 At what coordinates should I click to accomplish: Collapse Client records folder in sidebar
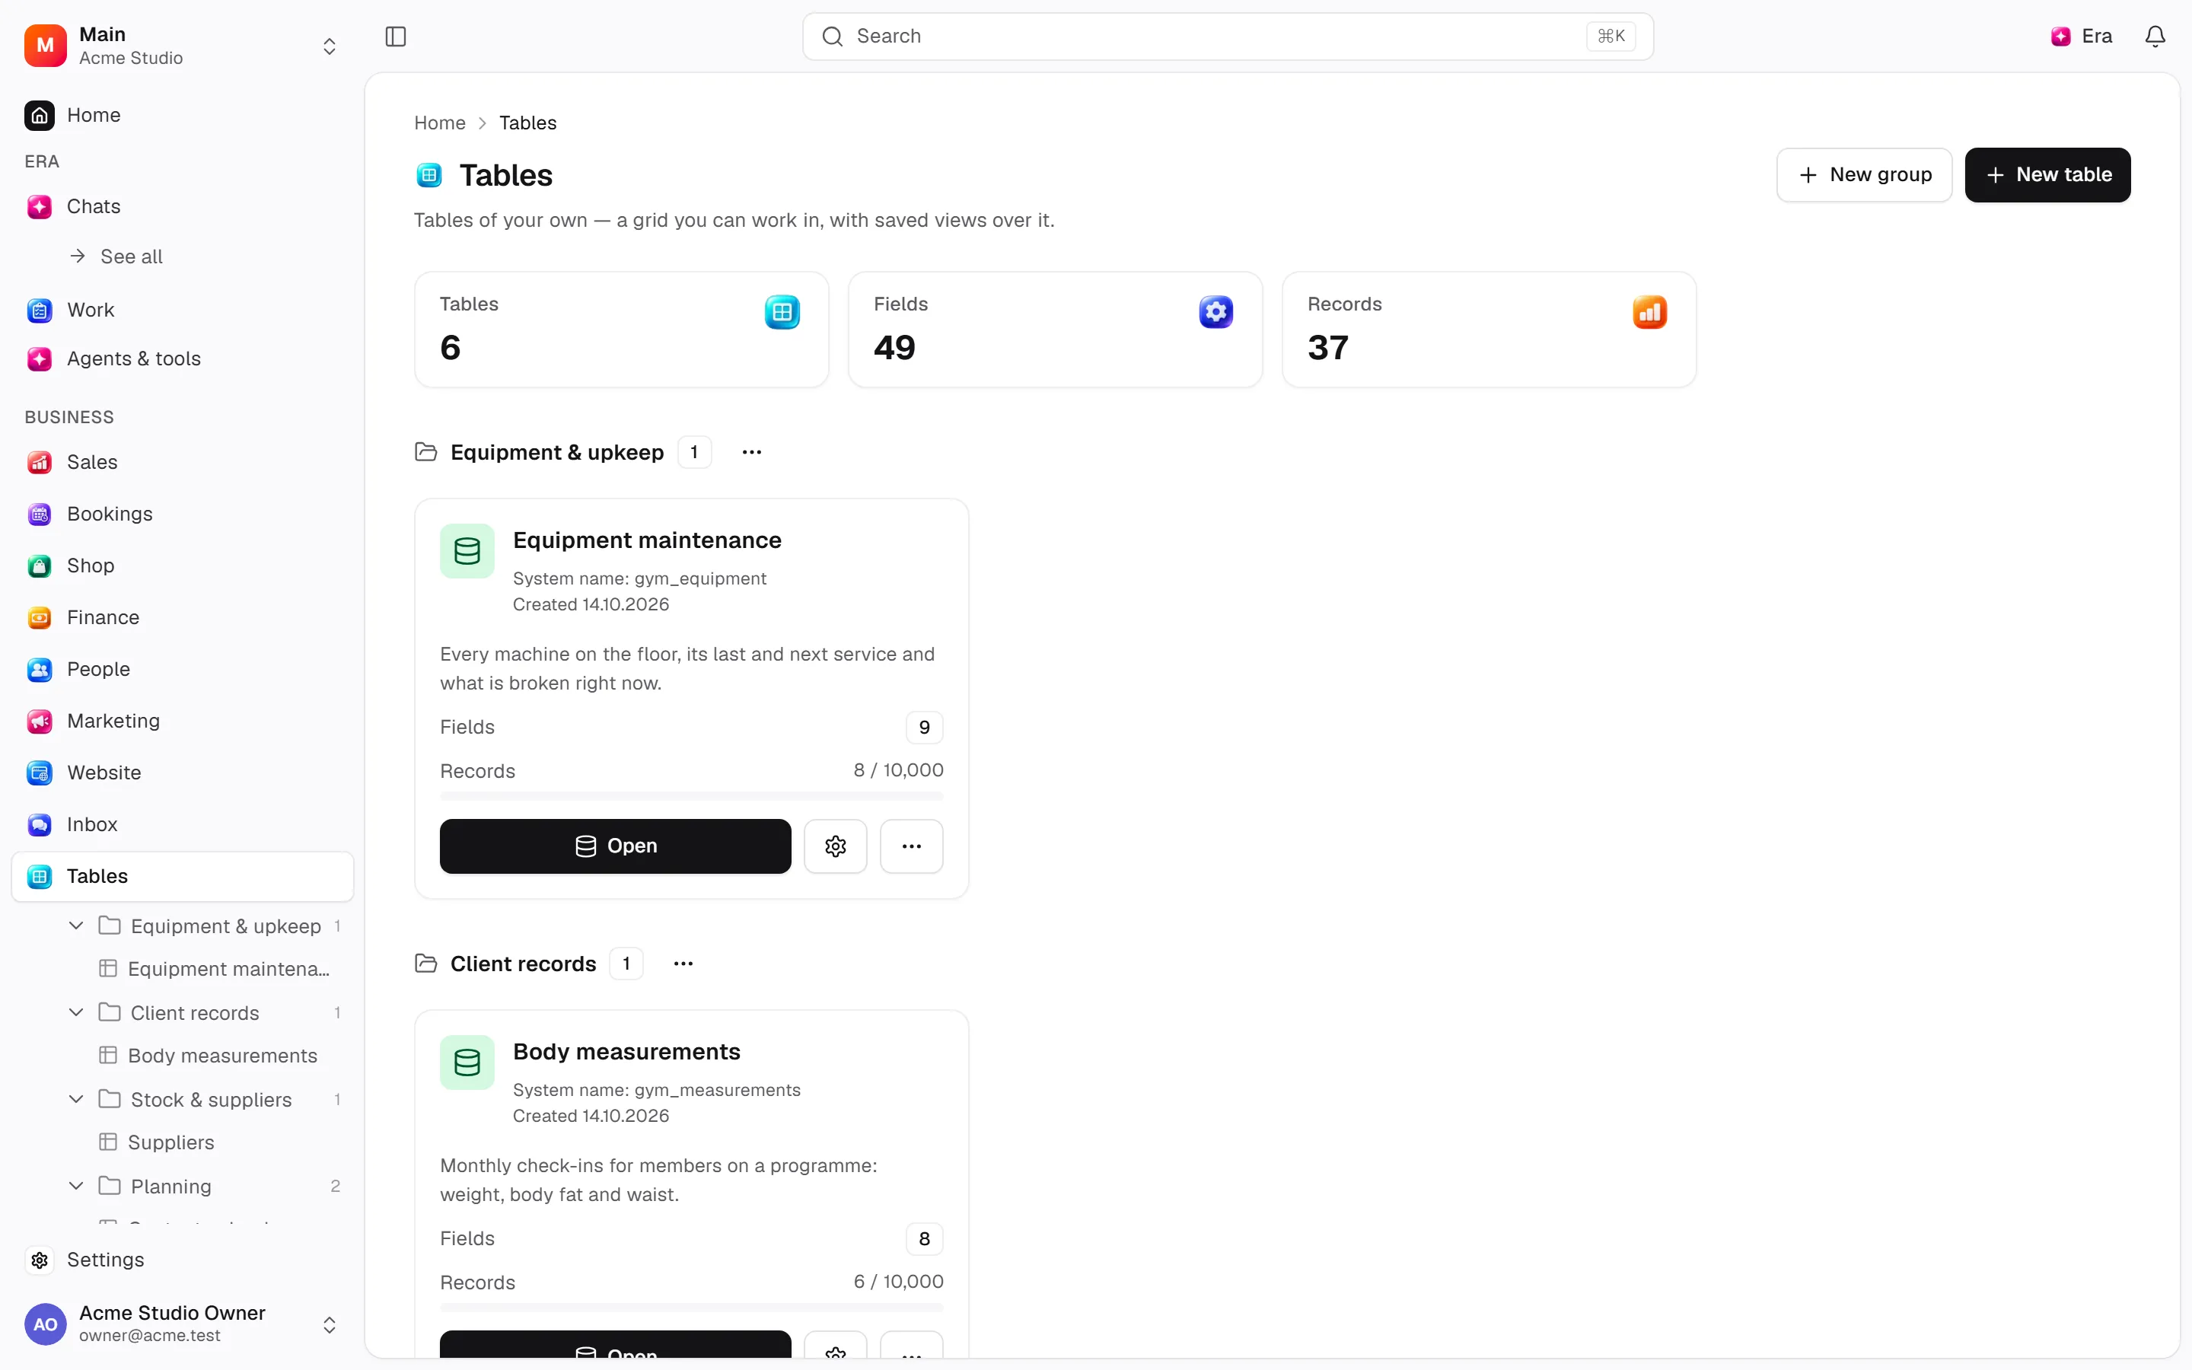pyautogui.click(x=76, y=1012)
